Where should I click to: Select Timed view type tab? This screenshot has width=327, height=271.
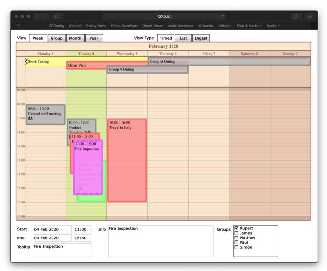(x=166, y=38)
